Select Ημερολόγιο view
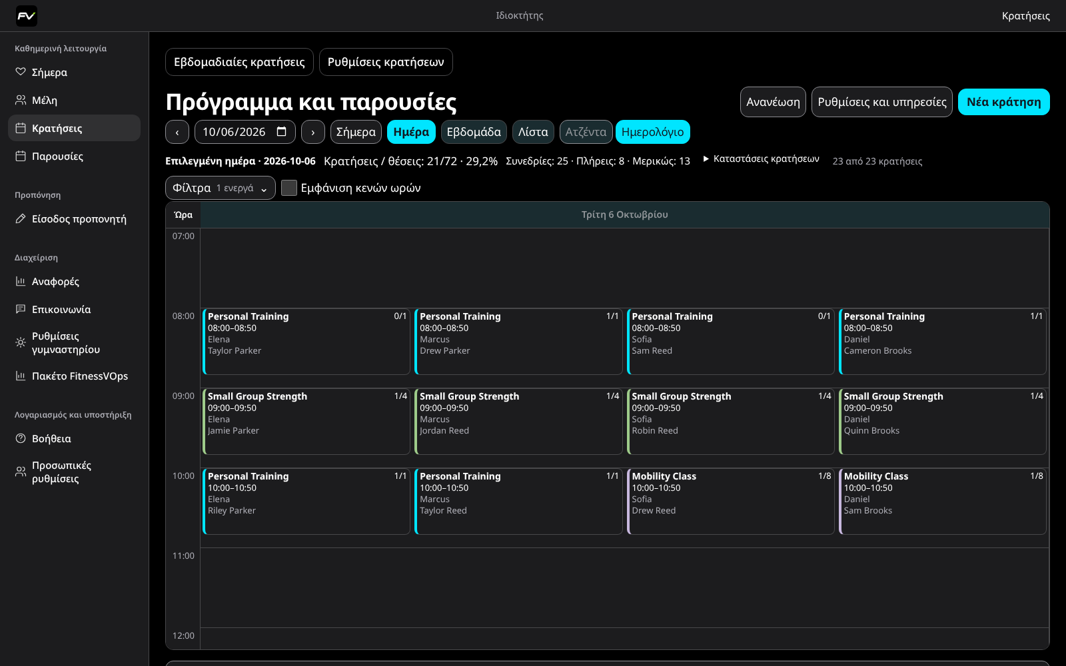Screen dimensions: 1066x666 point(652,132)
